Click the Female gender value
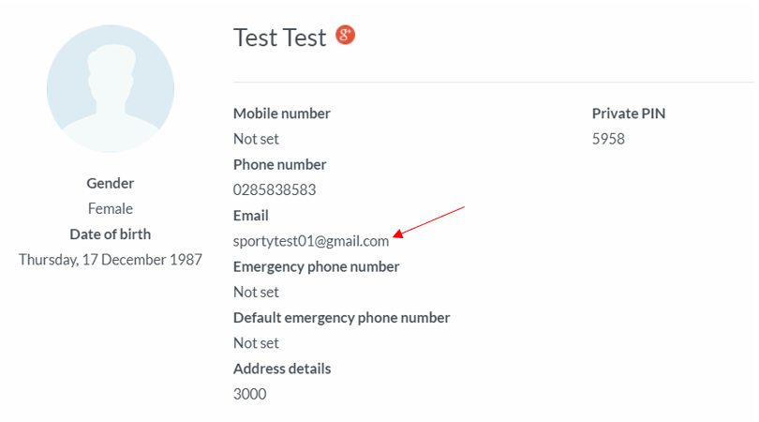The width and height of the screenshot is (759, 422). [x=111, y=209]
